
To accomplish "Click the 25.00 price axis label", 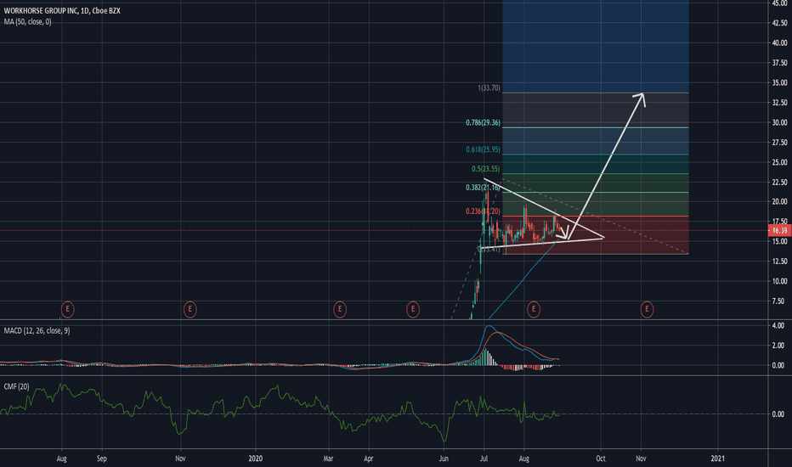I will 779,162.
